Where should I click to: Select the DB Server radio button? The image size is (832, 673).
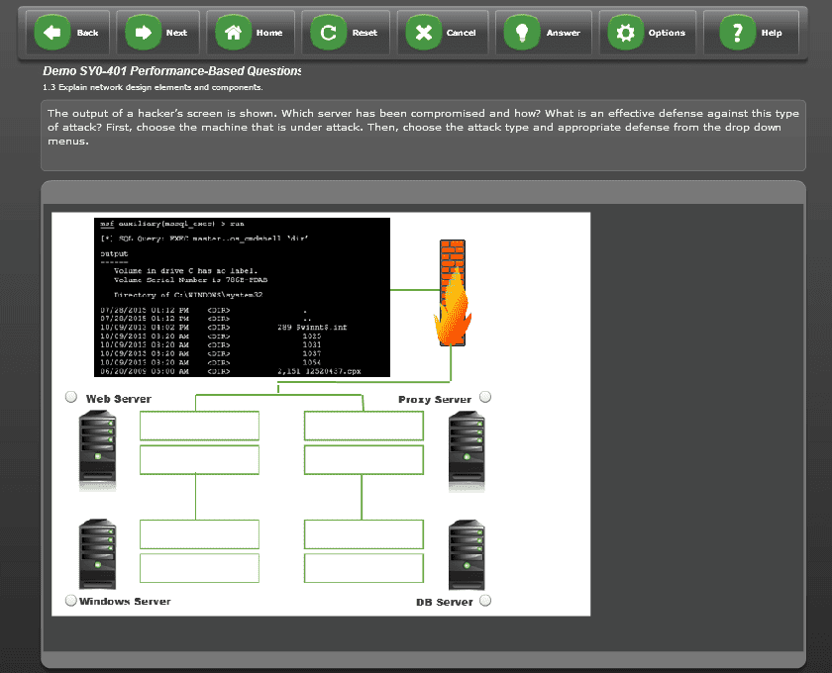[485, 600]
